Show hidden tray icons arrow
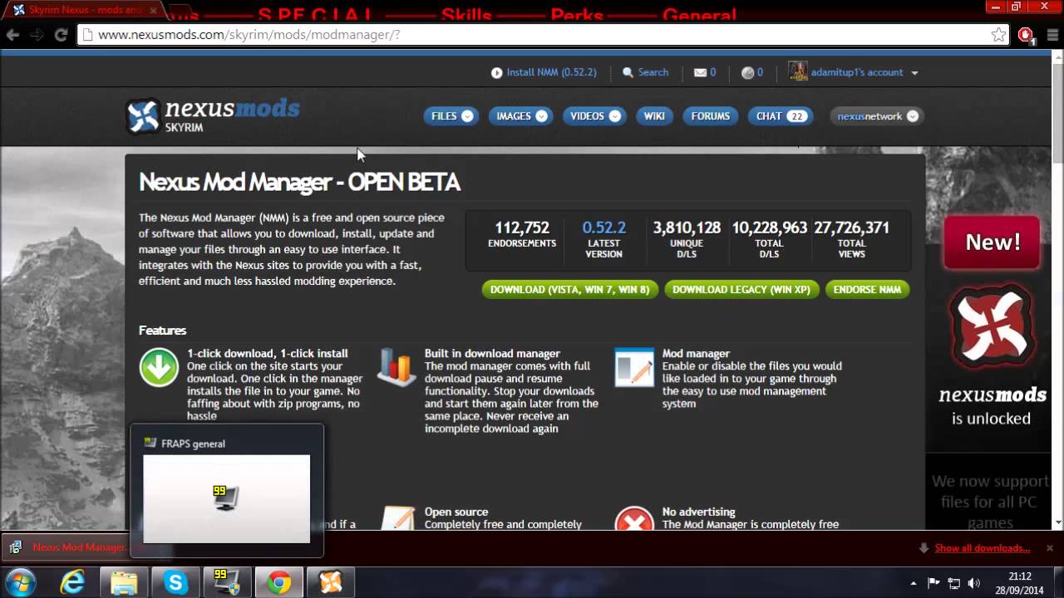Image resolution: width=1064 pixels, height=598 pixels. tap(914, 583)
